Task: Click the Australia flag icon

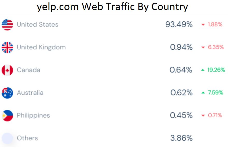Action: 7,93
